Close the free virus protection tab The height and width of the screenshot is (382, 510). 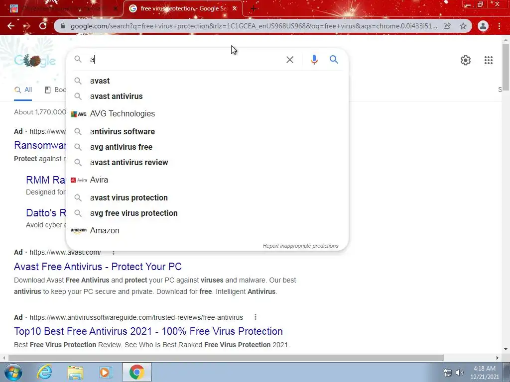pos(235,8)
